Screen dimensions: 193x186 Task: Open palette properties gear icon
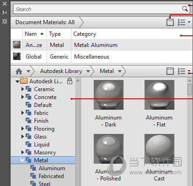[x=5, y=21]
